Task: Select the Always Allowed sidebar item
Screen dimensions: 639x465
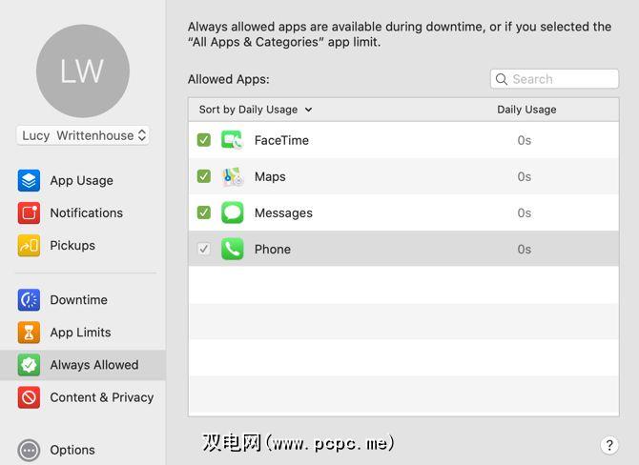Action: (93, 365)
